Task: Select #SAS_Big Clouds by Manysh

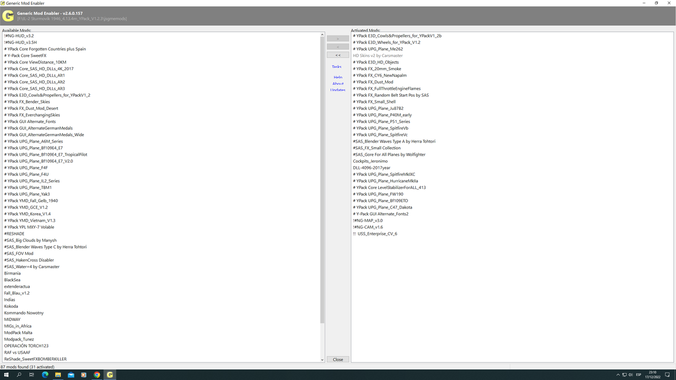Action: (30, 240)
